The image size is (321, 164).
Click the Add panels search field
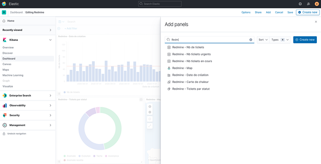(210, 40)
